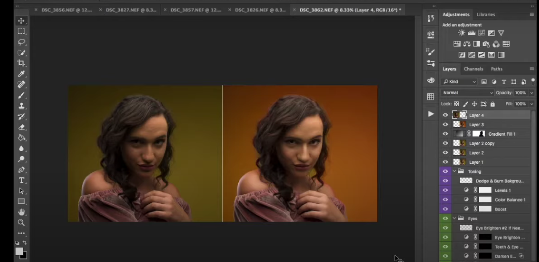Screen dimensions: 539x262
Task: Open the Normal blending mode dropdown
Action: click(x=467, y=93)
